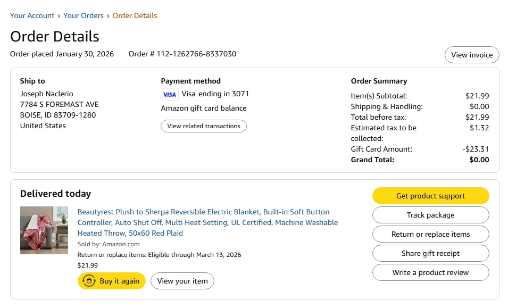Click Get product support

[x=430, y=196]
